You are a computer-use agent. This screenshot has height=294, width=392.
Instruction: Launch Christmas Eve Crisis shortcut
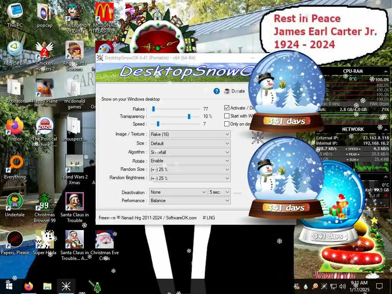pos(105,245)
